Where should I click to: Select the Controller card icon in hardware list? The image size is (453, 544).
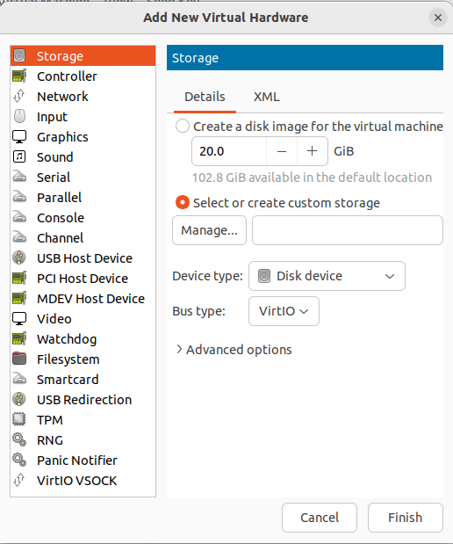[x=19, y=76]
